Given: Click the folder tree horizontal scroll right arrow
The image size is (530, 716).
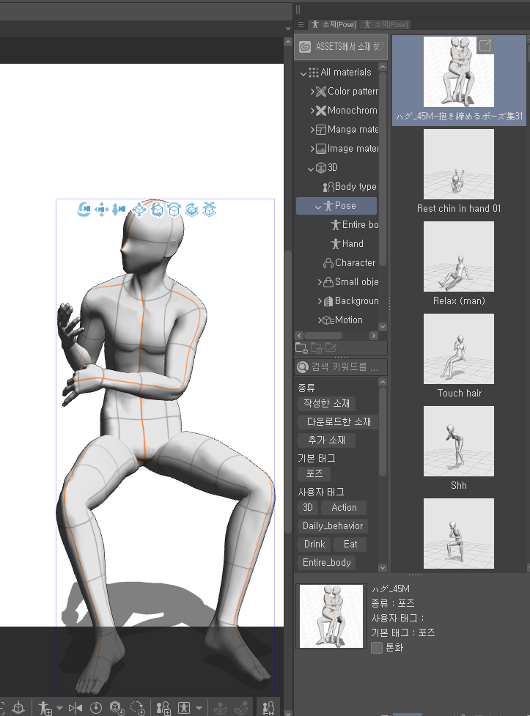Looking at the screenshot, I should pos(374,336).
